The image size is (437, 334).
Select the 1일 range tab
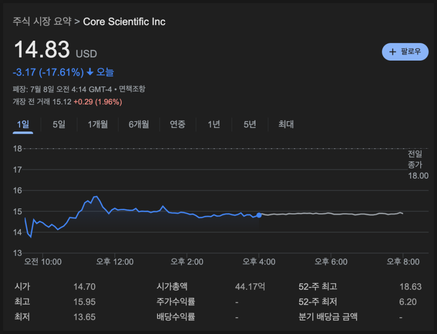tap(23, 124)
